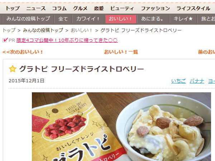Click the yellow star icon beside the title
This screenshot has height=161, width=215.
coord(13,69)
